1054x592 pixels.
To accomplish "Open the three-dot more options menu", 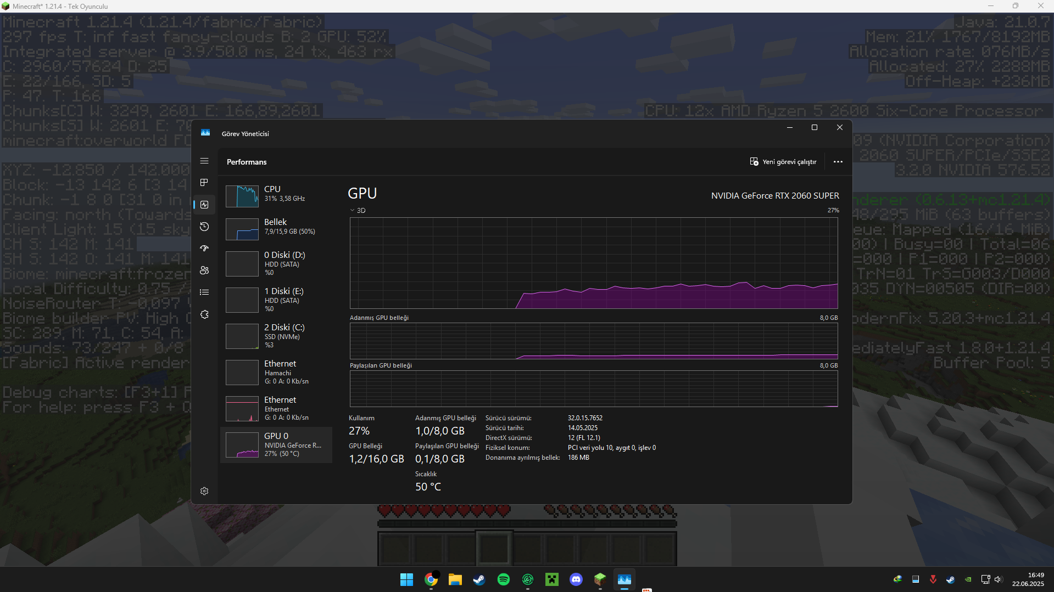I will tap(838, 162).
